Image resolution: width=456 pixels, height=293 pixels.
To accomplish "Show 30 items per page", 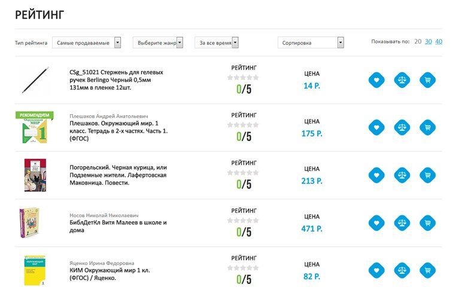I will (428, 41).
